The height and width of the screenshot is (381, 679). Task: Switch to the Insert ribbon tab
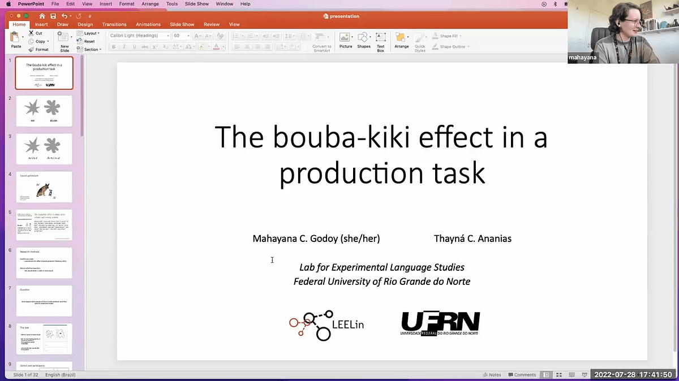(41, 24)
